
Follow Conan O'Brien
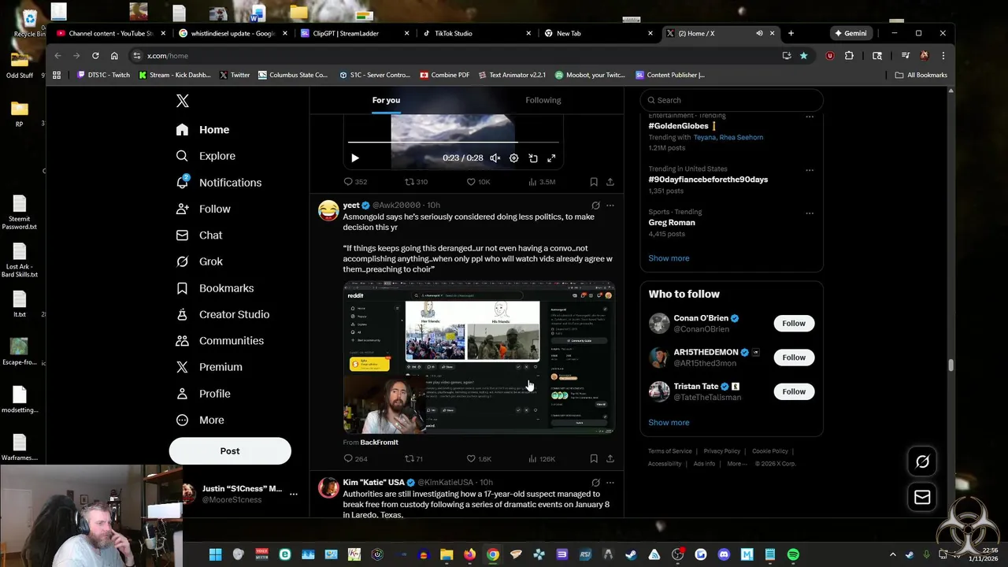[794, 324]
